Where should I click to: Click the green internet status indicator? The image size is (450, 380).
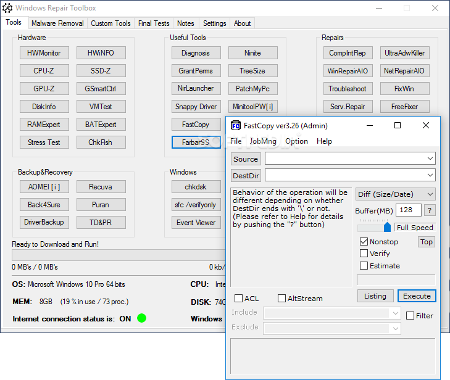click(141, 318)
